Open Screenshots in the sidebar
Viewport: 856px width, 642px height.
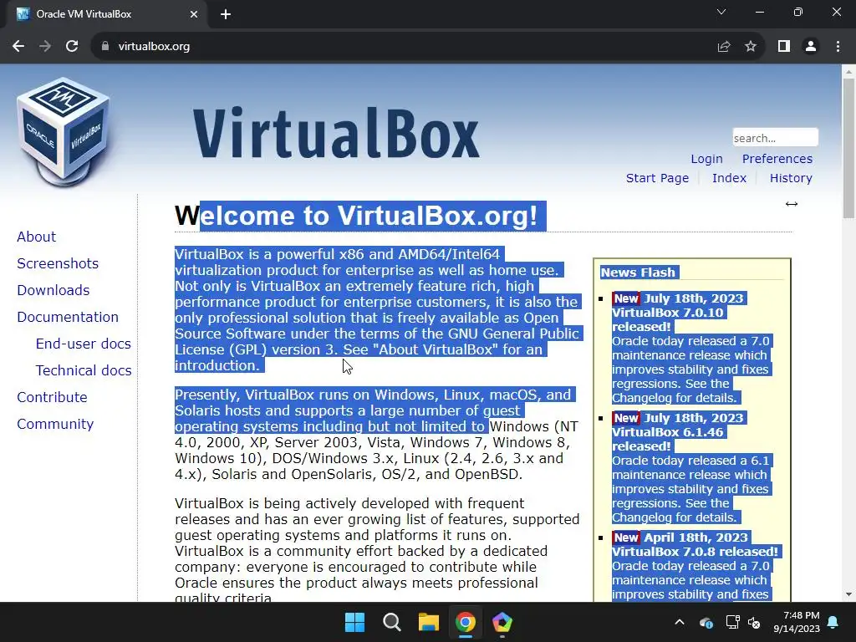click(58, 263)
